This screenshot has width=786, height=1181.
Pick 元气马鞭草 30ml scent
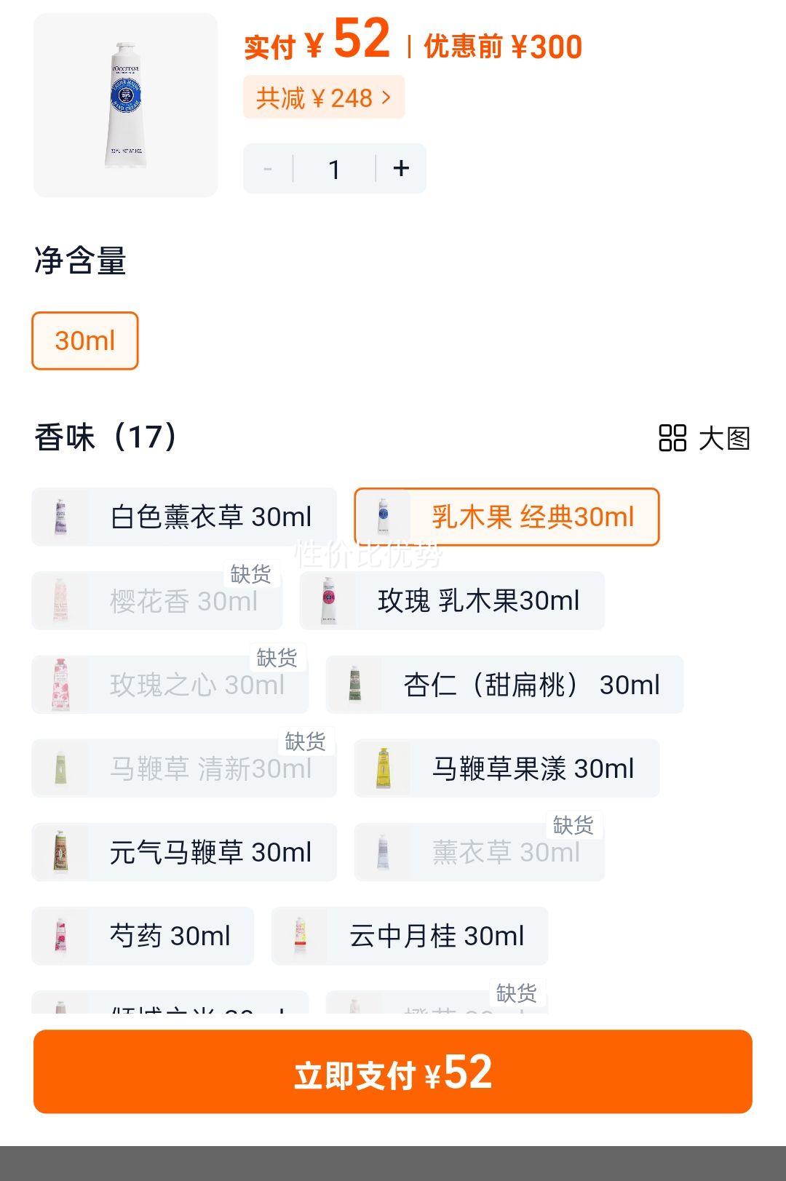tap(184, 852)
